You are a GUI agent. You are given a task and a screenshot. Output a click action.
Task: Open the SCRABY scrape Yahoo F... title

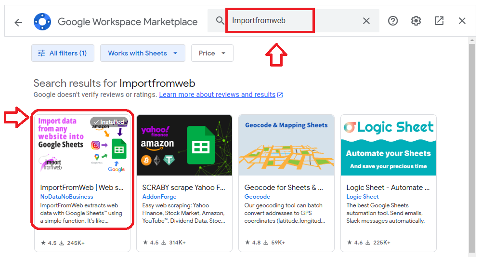[x=184, y=188]
